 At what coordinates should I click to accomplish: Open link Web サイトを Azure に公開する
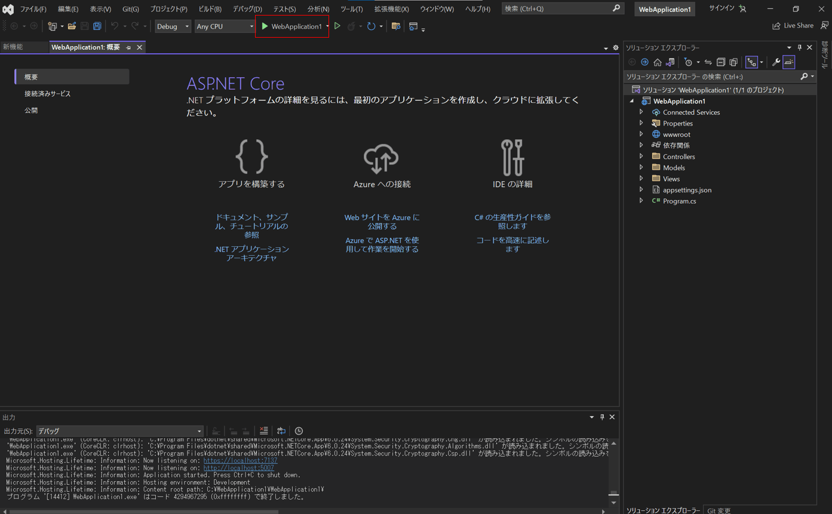[382, 222]
